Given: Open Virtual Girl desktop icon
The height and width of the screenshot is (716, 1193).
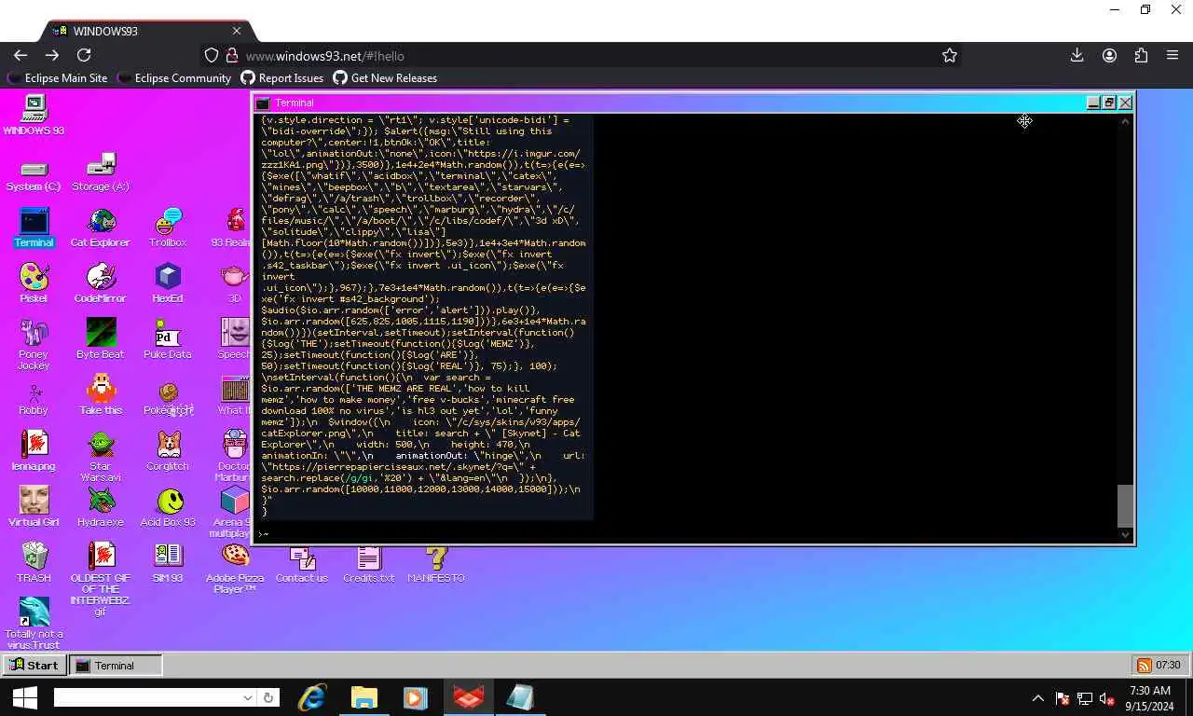Looking at the screenshot, I should pos(34,507).
